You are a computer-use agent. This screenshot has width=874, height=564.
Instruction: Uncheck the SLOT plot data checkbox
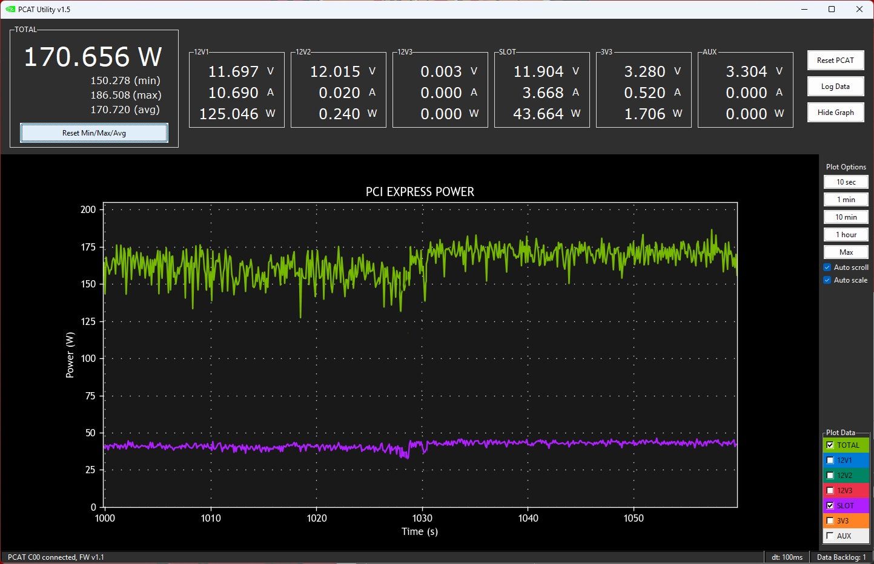[x=830, y=505]
